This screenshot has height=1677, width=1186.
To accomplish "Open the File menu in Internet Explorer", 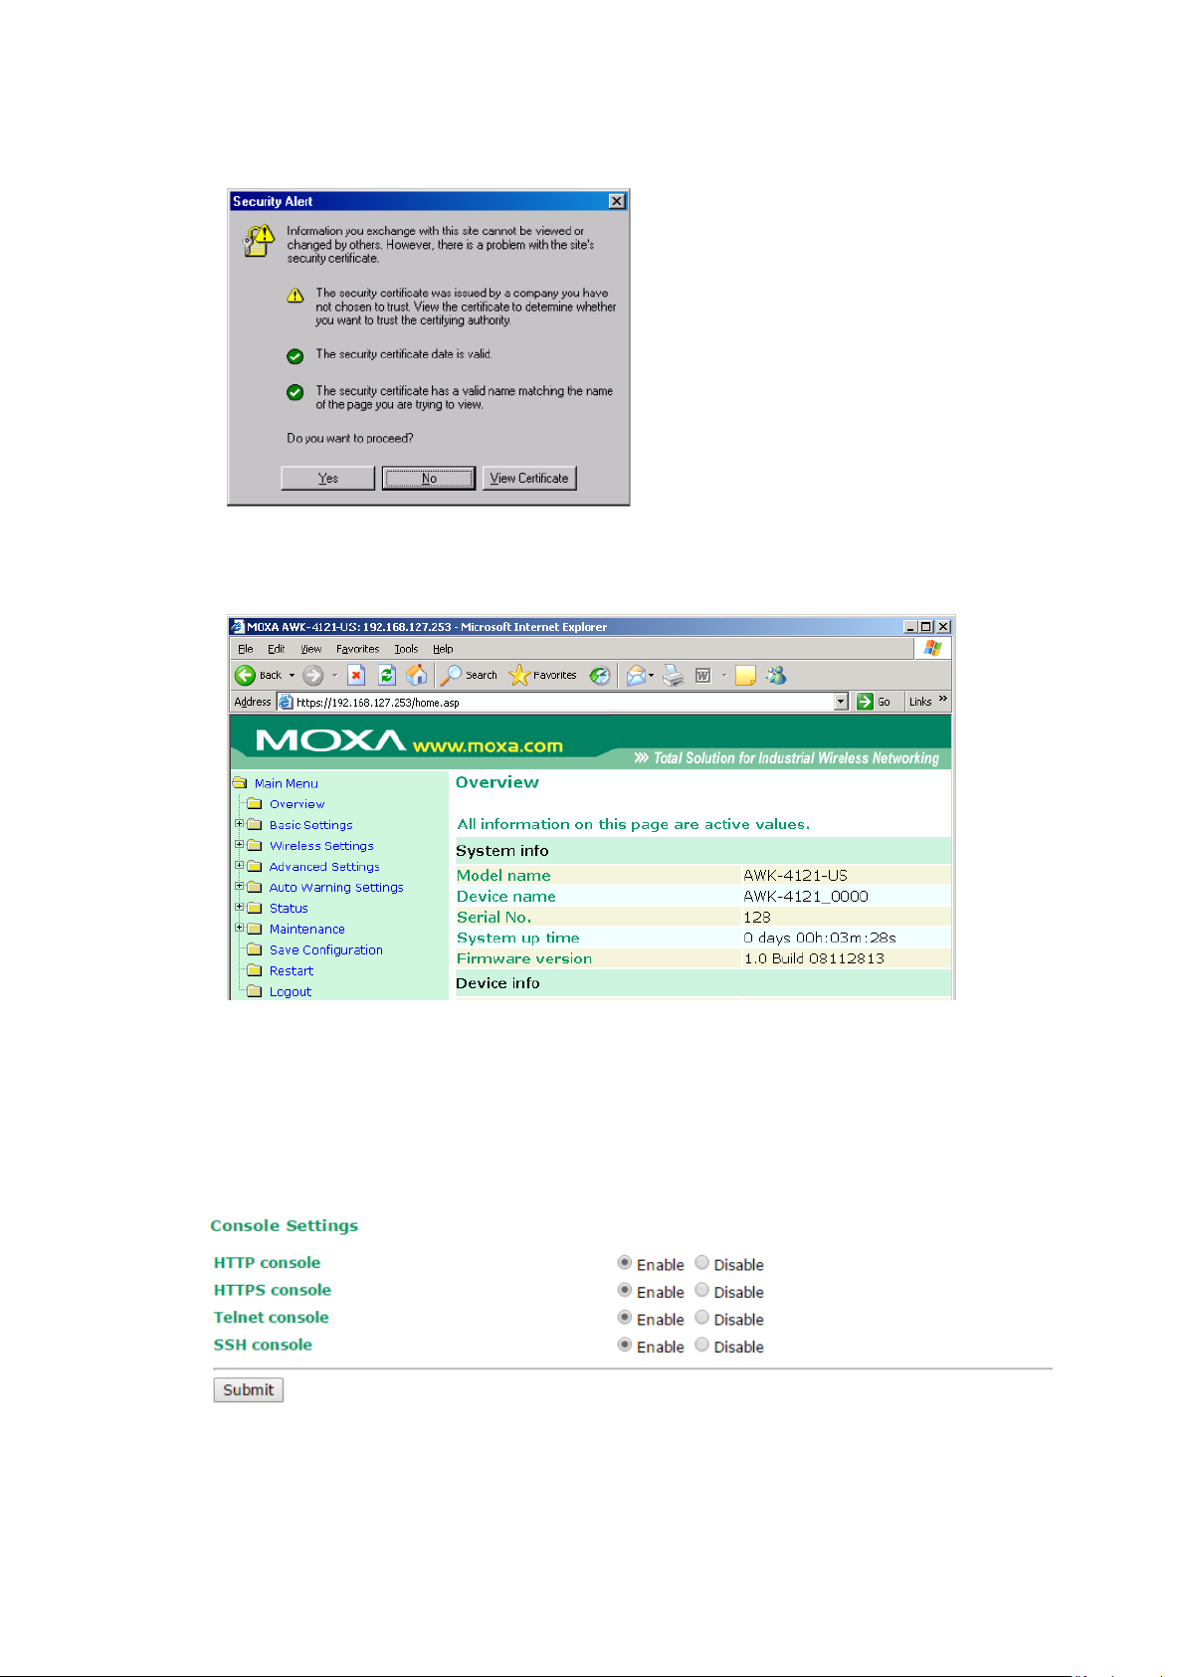I will pos(245,649).
